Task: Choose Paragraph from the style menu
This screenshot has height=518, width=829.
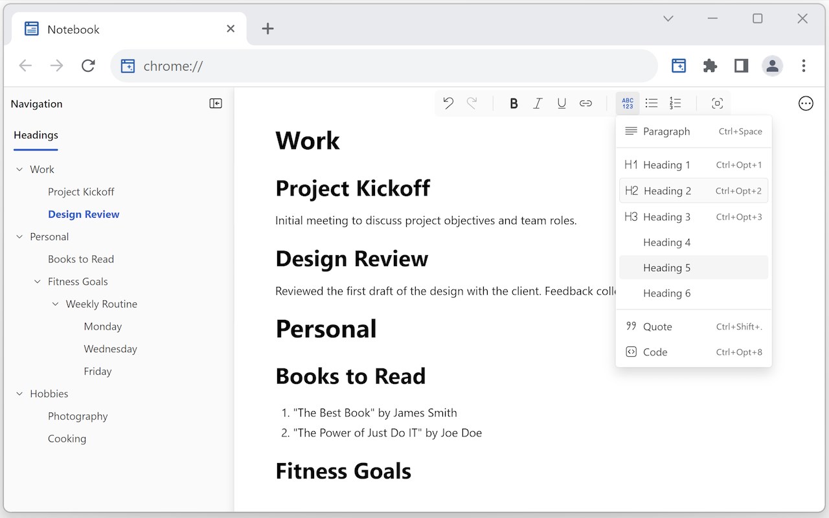Action: pos(694,131)
